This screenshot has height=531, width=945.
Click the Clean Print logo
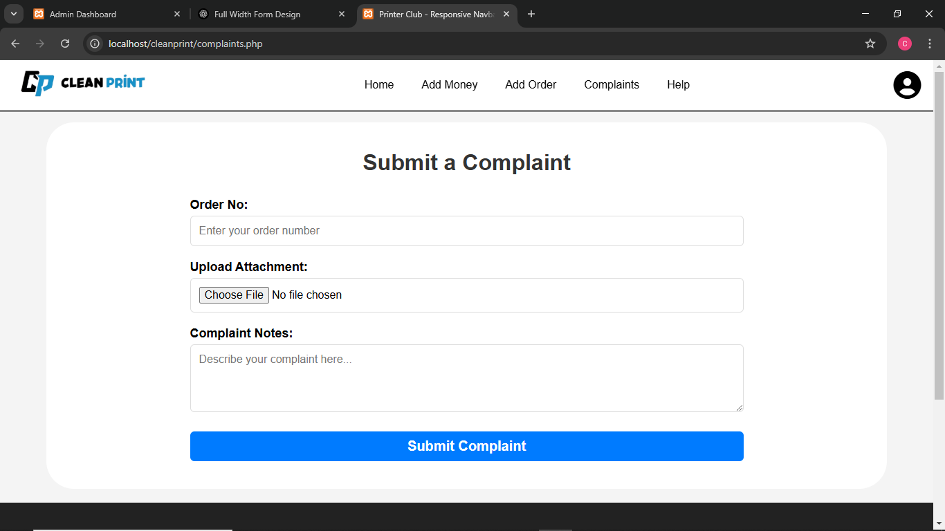[x=83, y=83]
